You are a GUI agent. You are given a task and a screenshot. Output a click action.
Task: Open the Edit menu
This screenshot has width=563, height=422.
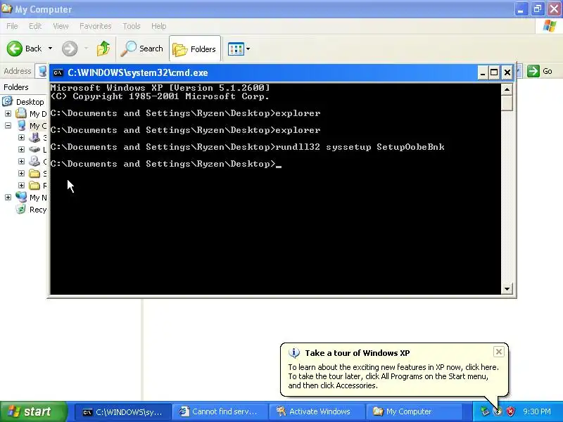(x=35, y=26)
